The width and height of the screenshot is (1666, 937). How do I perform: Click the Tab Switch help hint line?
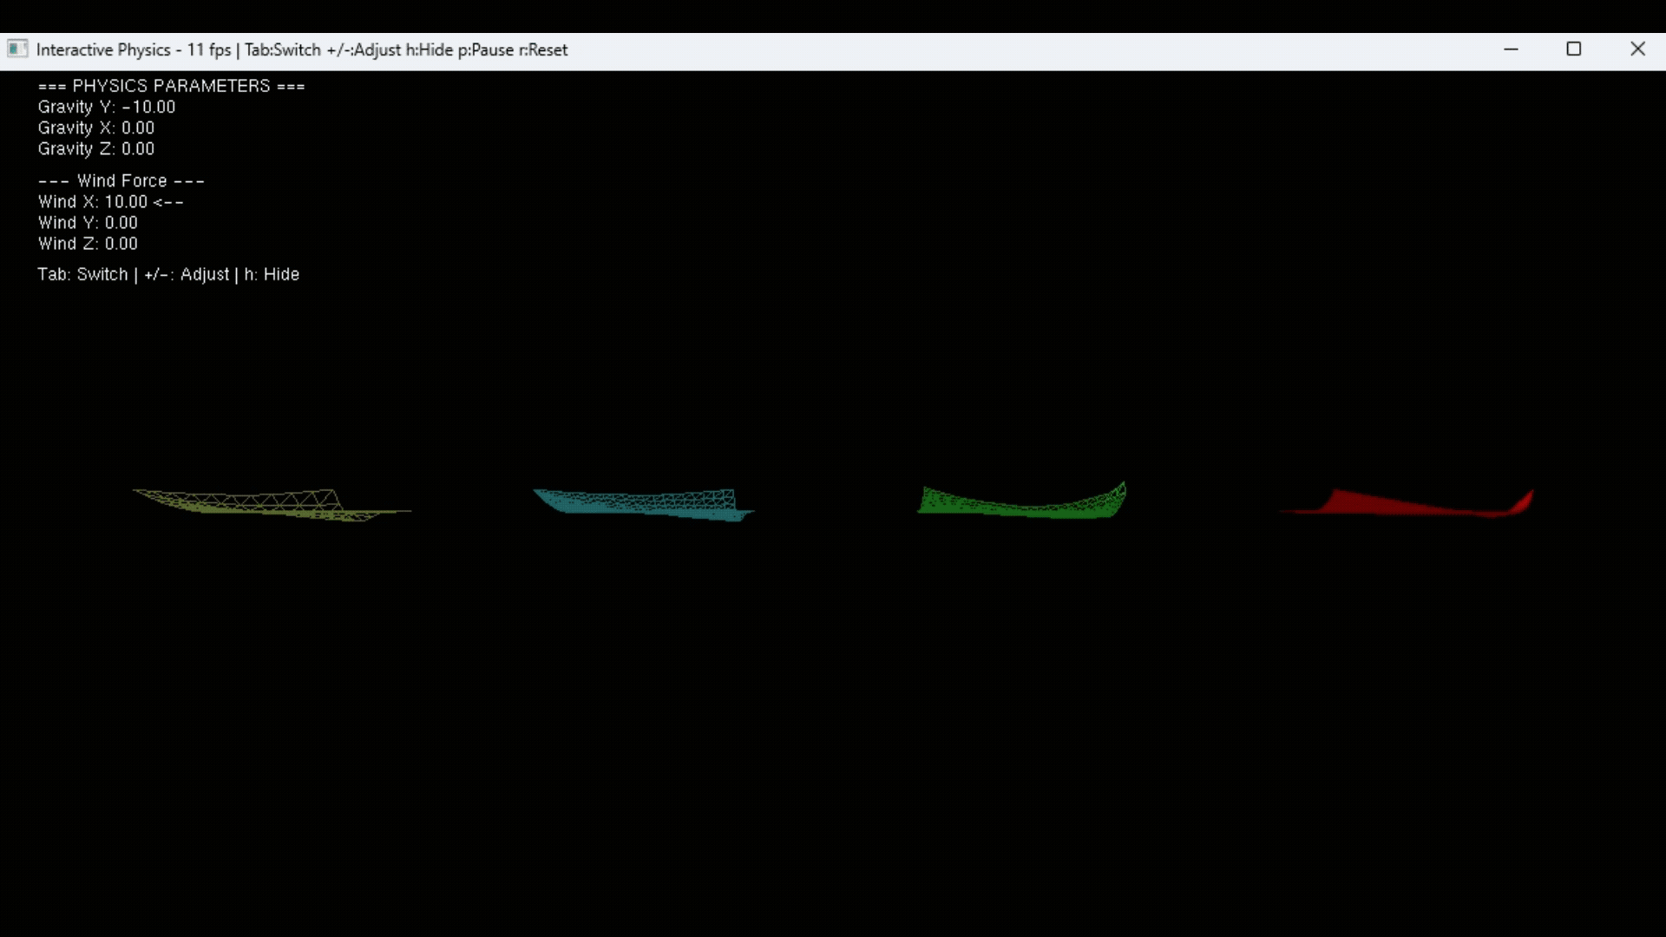click(x=168, y=274)
